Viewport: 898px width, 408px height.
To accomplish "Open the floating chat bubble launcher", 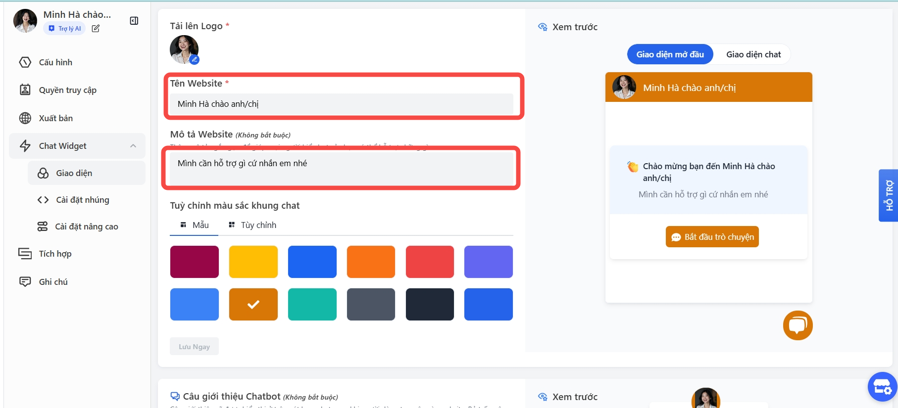I will tap(798, 325).
